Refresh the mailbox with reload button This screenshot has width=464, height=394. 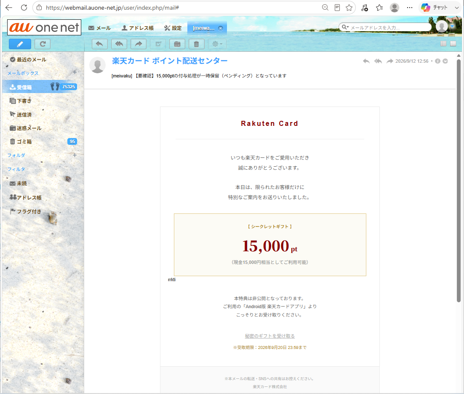[x=43, y=44]
